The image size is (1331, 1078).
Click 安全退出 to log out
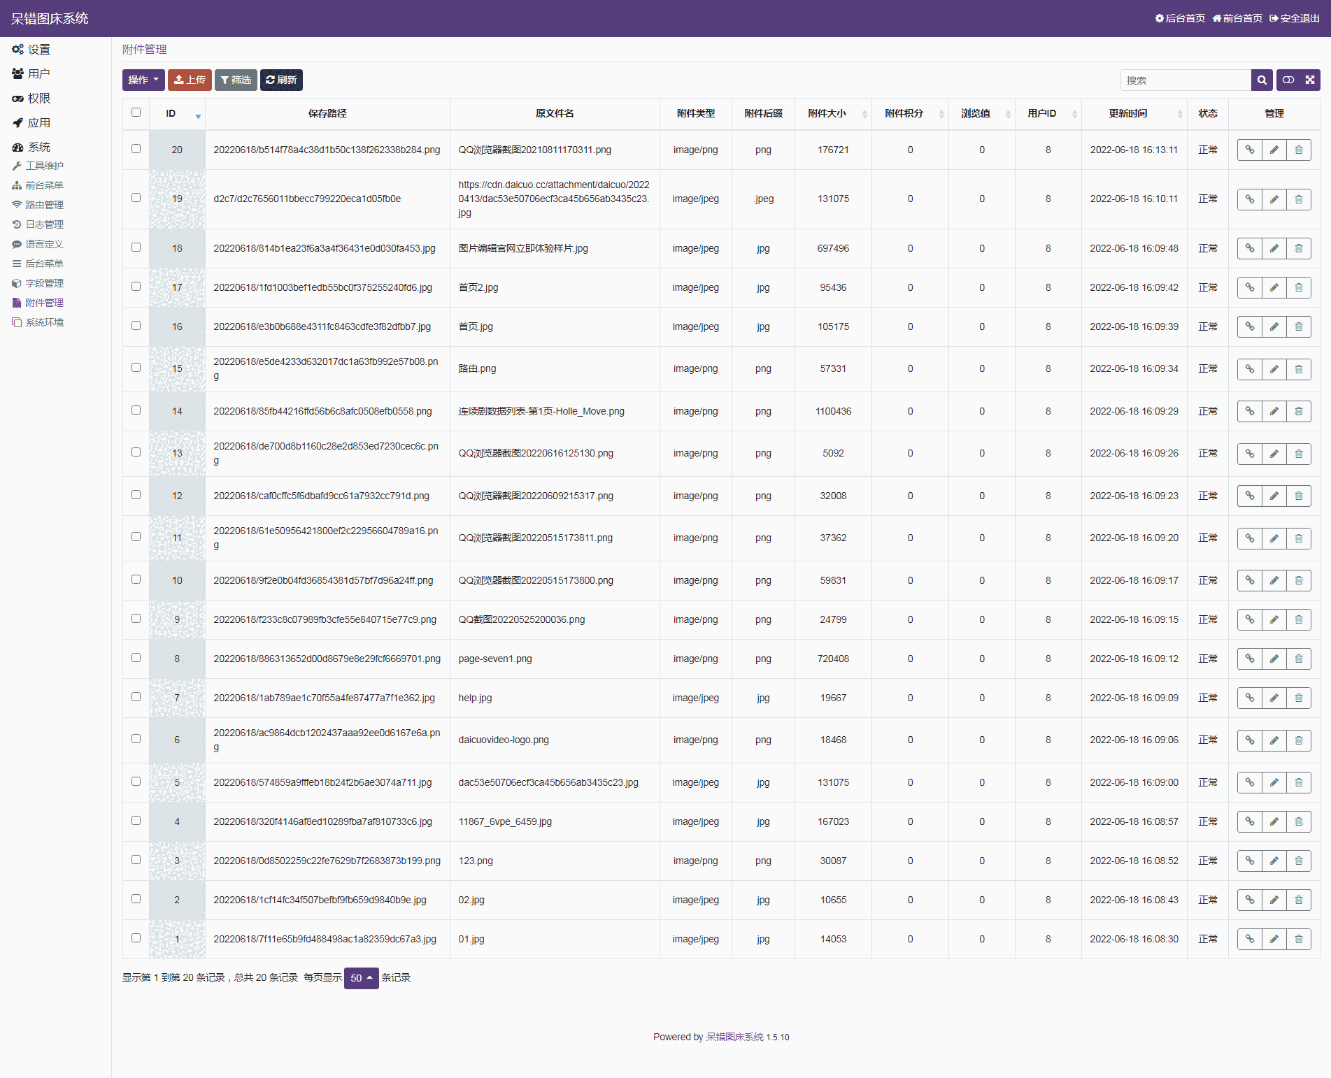point(1295,18)
